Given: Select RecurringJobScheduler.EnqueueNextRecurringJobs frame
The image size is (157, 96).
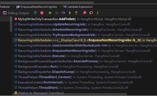Looking at the screenshot, I should tap(85, 51).
